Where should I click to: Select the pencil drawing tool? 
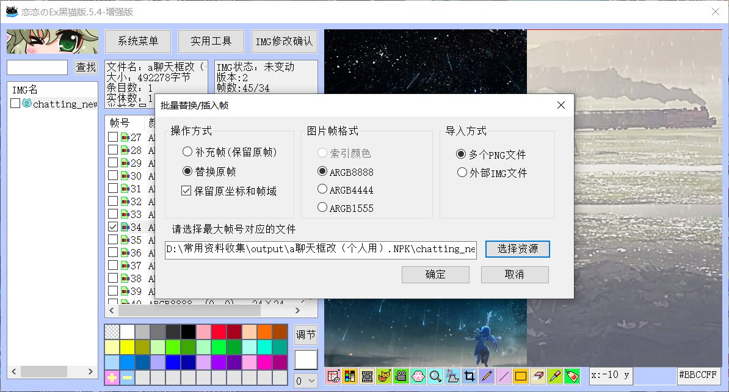pyautogui.click(x=486, y=376)
